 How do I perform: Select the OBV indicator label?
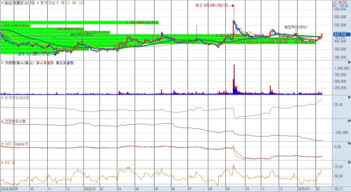click(x=9, y=144)
